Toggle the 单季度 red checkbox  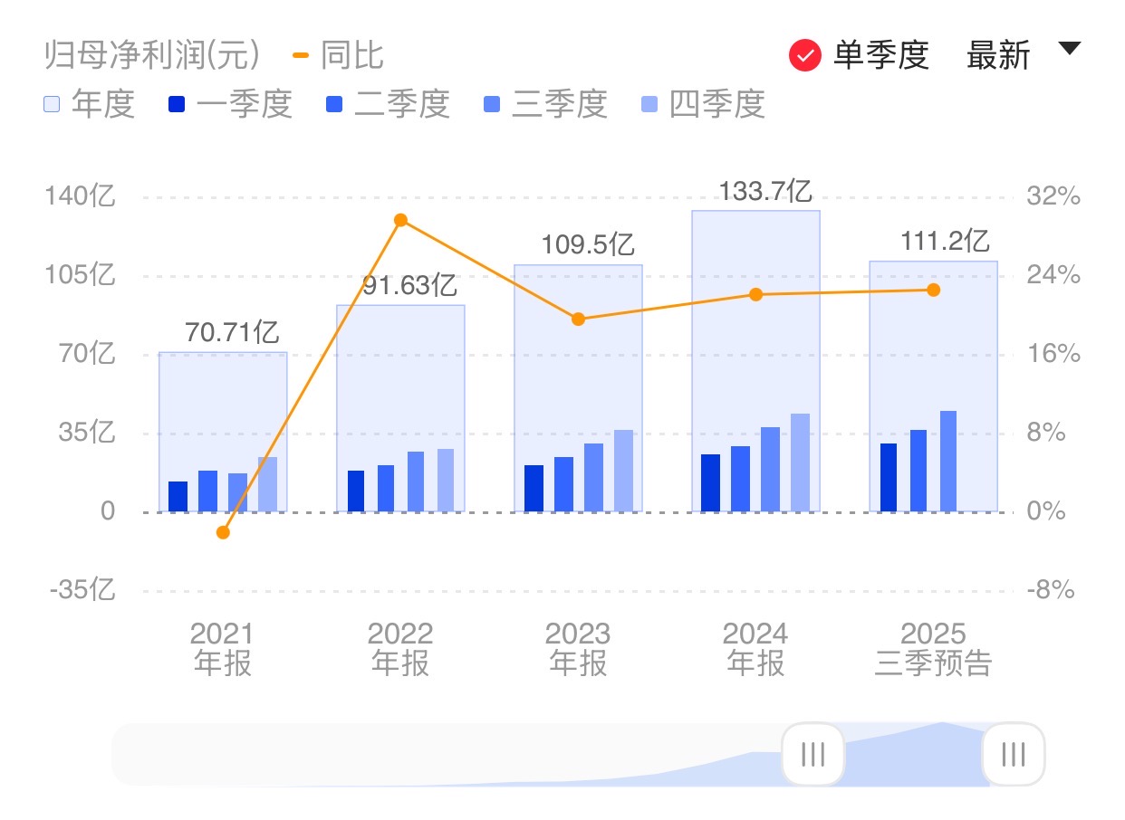point(804,55)
